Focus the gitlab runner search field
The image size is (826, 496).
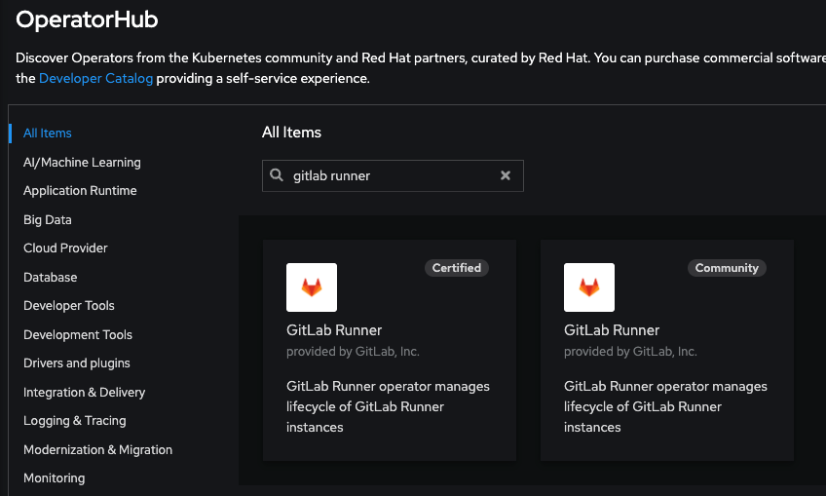393,175
